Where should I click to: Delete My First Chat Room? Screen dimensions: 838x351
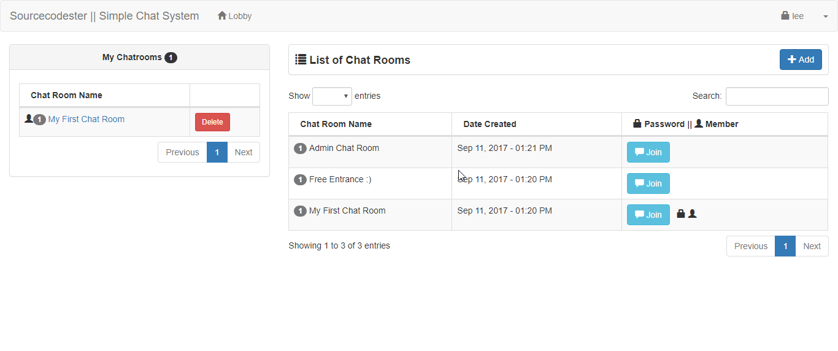pyautogui.click(x=212, y=122)
